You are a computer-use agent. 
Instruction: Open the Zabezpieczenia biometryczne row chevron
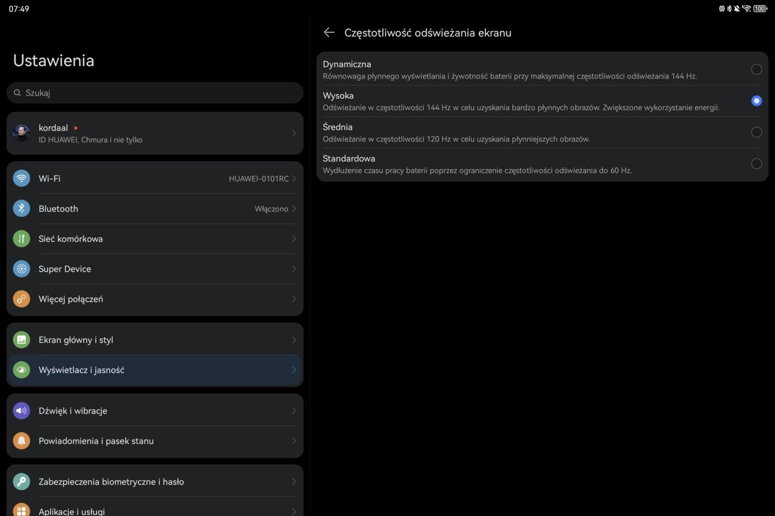point(294,482)
